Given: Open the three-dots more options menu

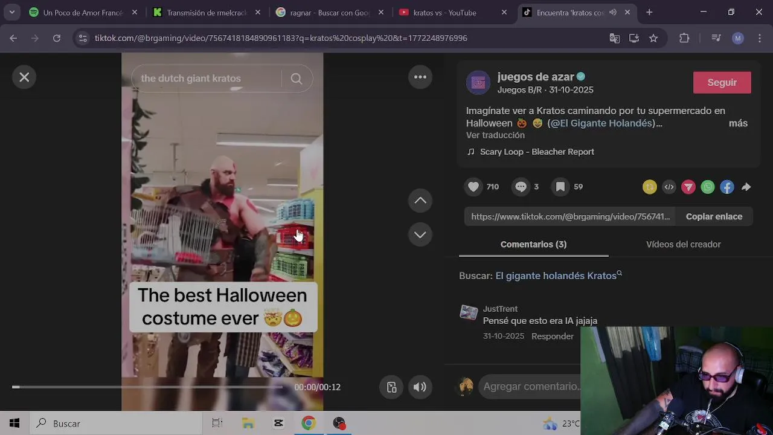Looking at the screenshot, I should click(x=420, y=77).
